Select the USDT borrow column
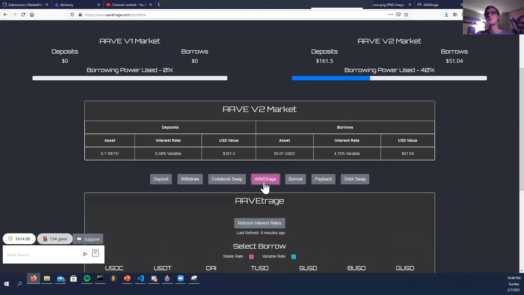 point(163,268)
